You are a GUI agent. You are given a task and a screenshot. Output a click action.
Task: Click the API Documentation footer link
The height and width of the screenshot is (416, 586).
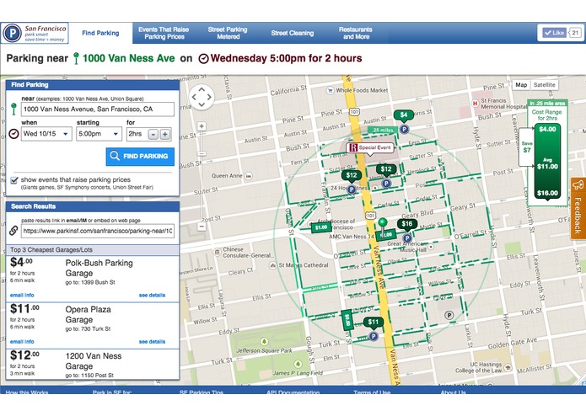pyautogui.click(x=293, y=392)
